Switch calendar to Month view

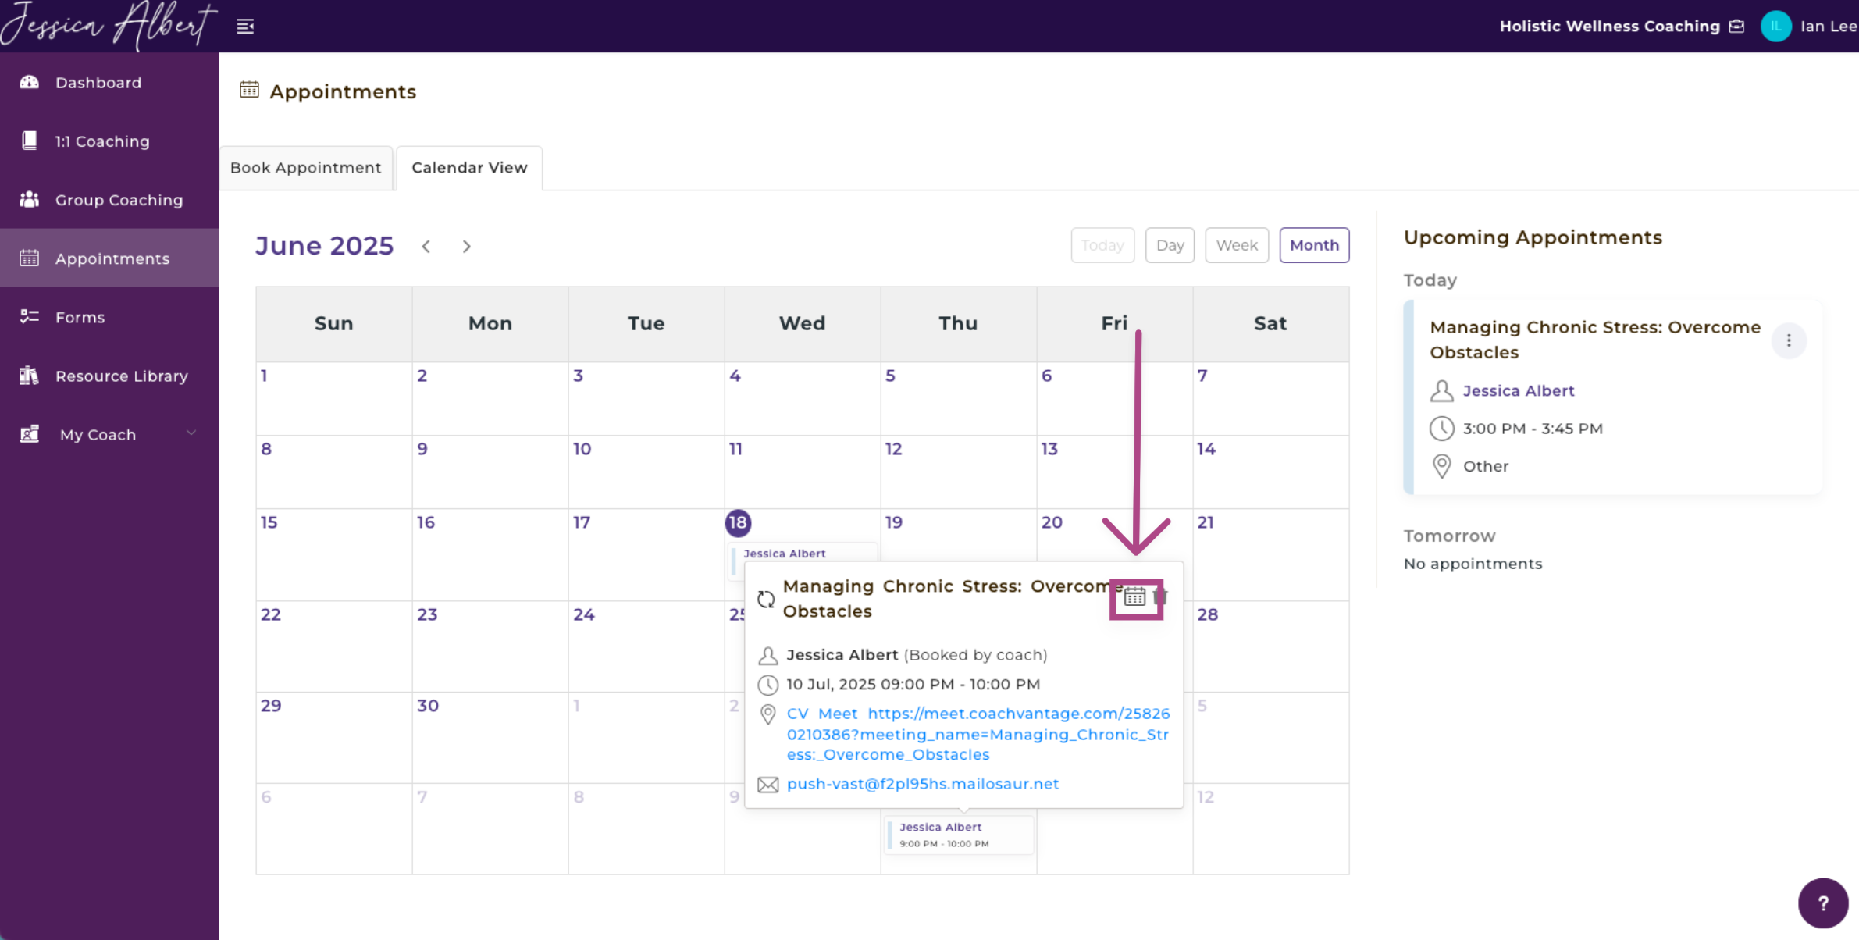coord(1314,245)
